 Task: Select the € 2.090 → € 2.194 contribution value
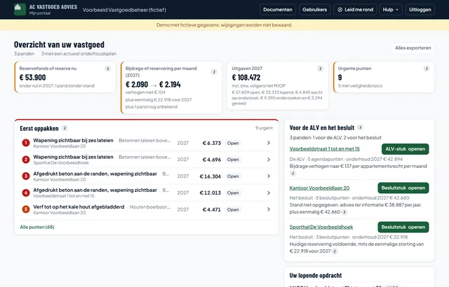point(153,85)
